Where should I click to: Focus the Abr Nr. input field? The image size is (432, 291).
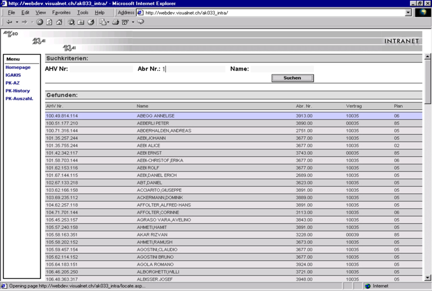click(193, 69)
